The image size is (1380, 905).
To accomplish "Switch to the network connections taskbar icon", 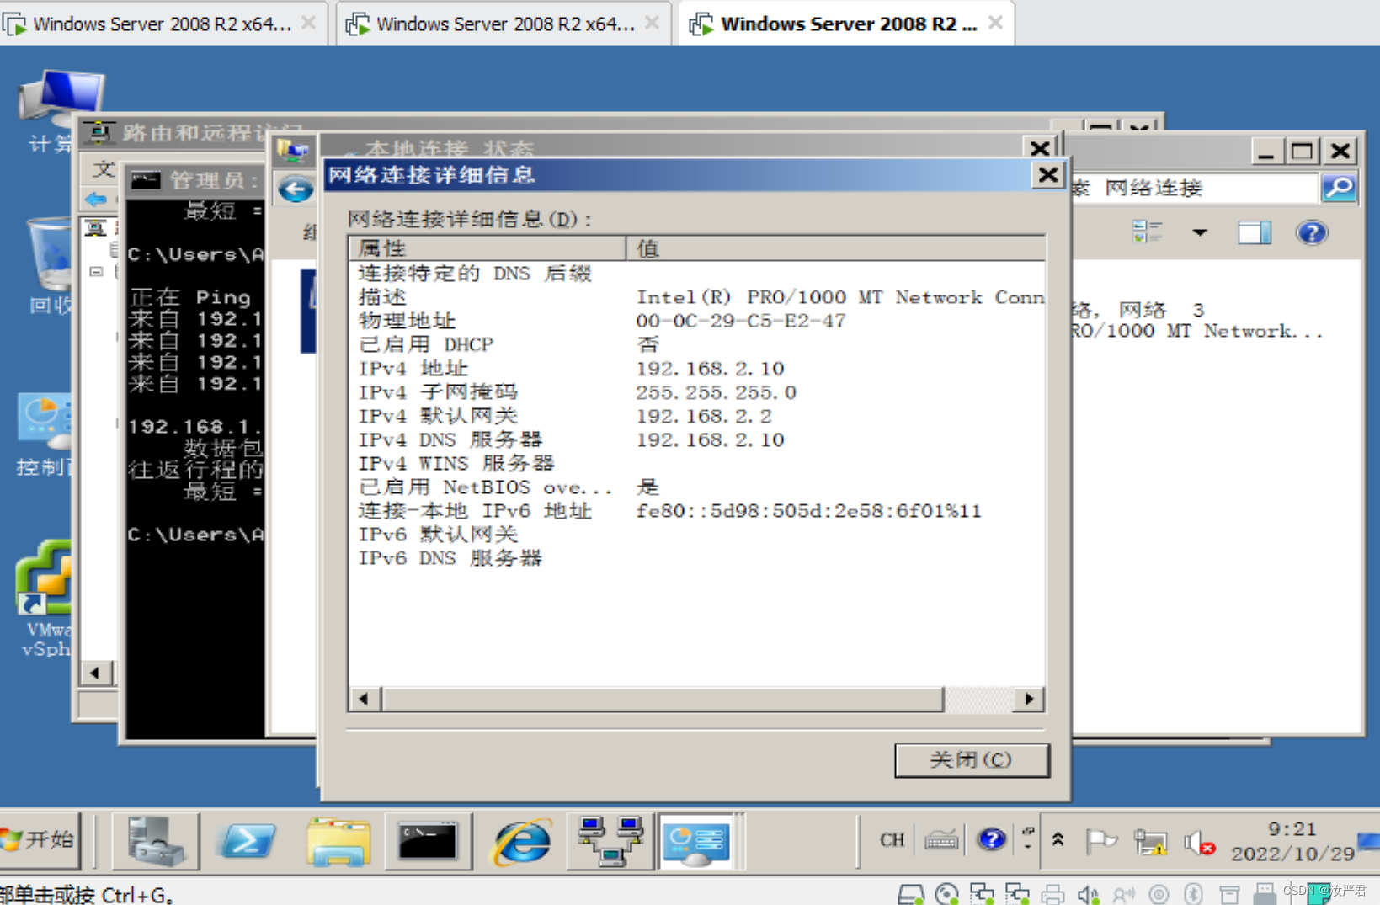I will coord(611,841).
